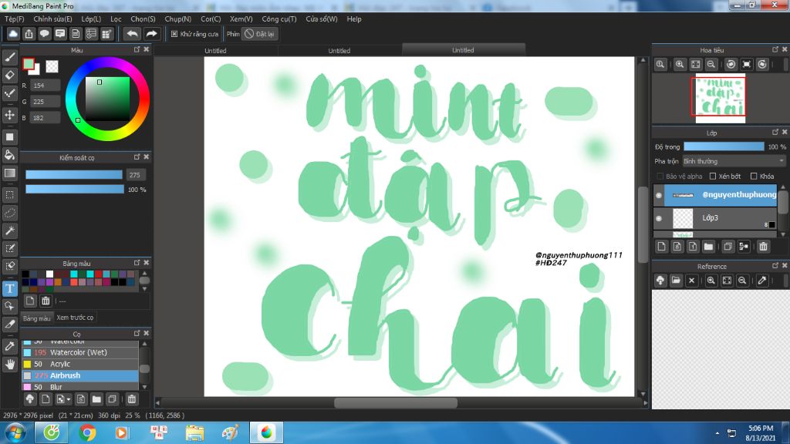Pick the foreground mint color swatch
Viewport: 790px width, 444px height.
point(29,64)
